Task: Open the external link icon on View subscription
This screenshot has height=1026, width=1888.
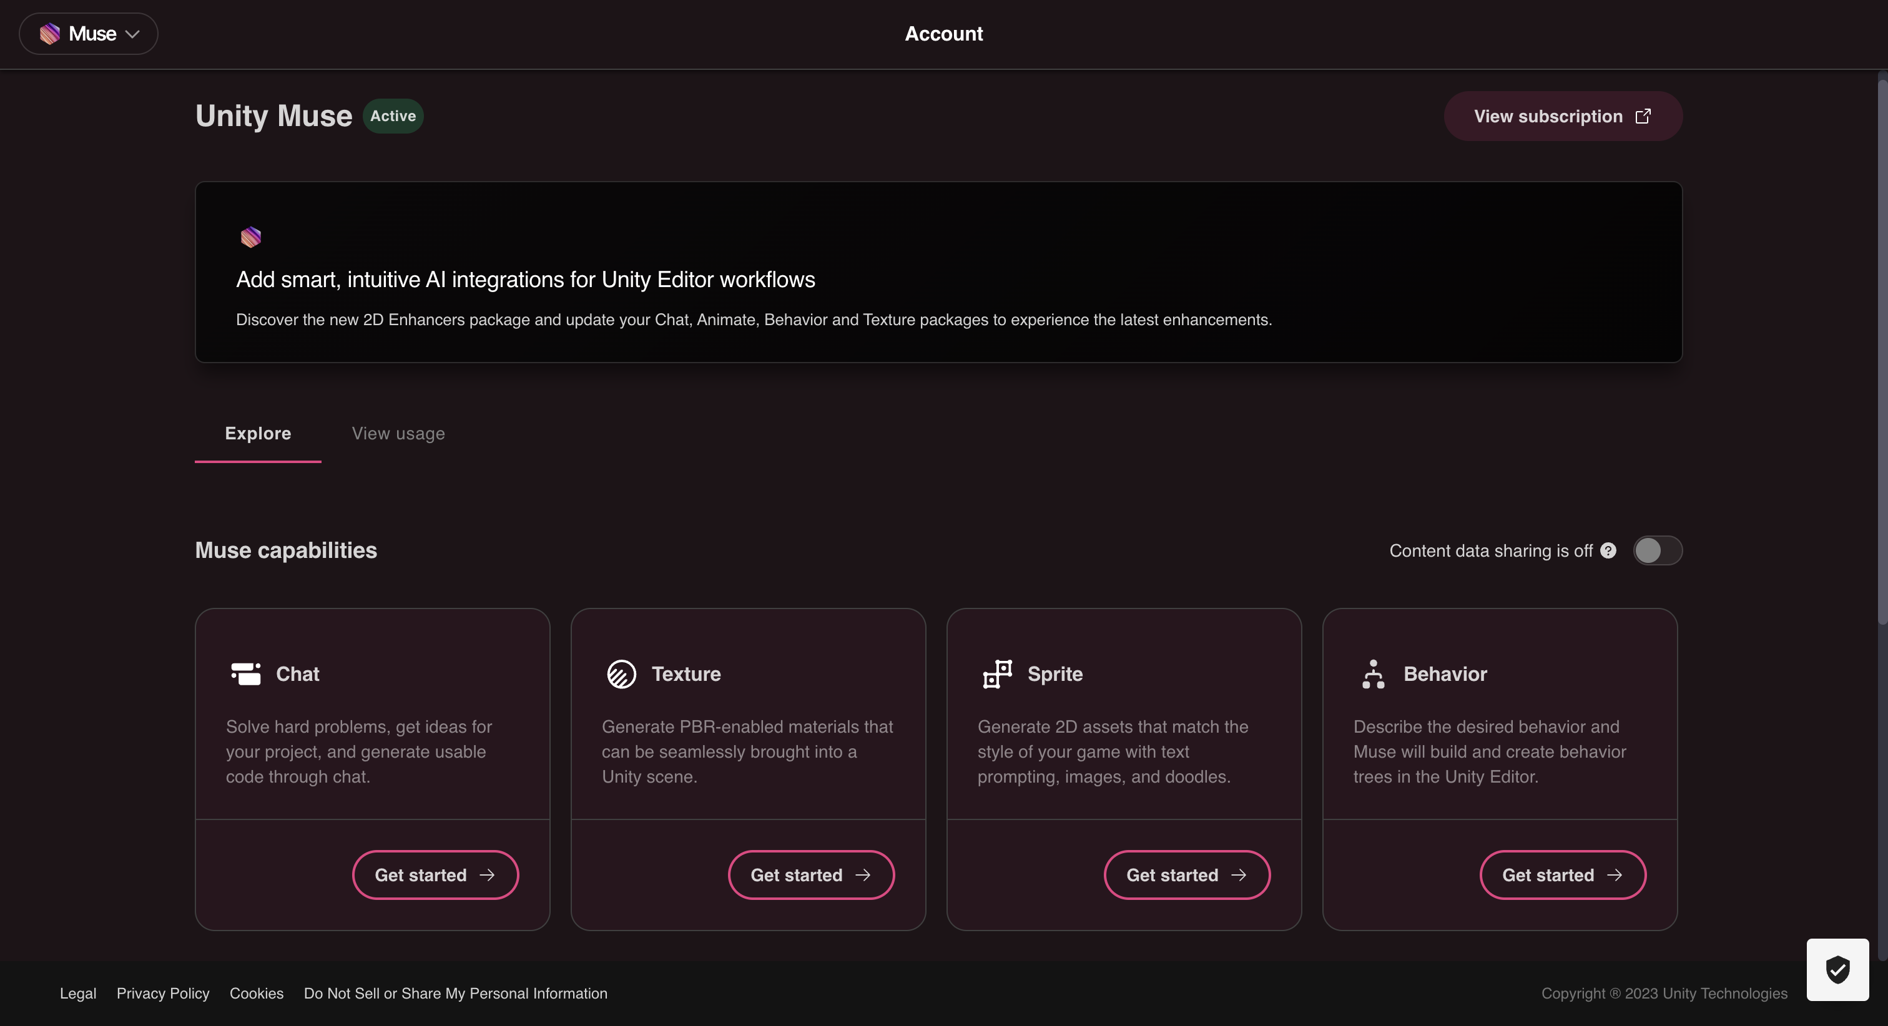Action: 1644,116
